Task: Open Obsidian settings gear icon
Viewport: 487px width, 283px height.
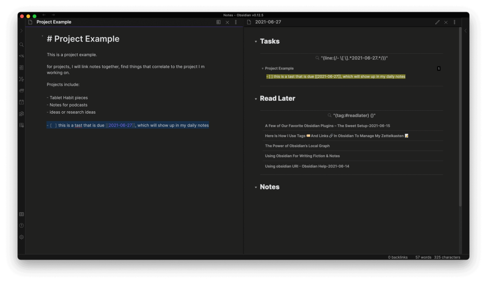Action: 21,237
